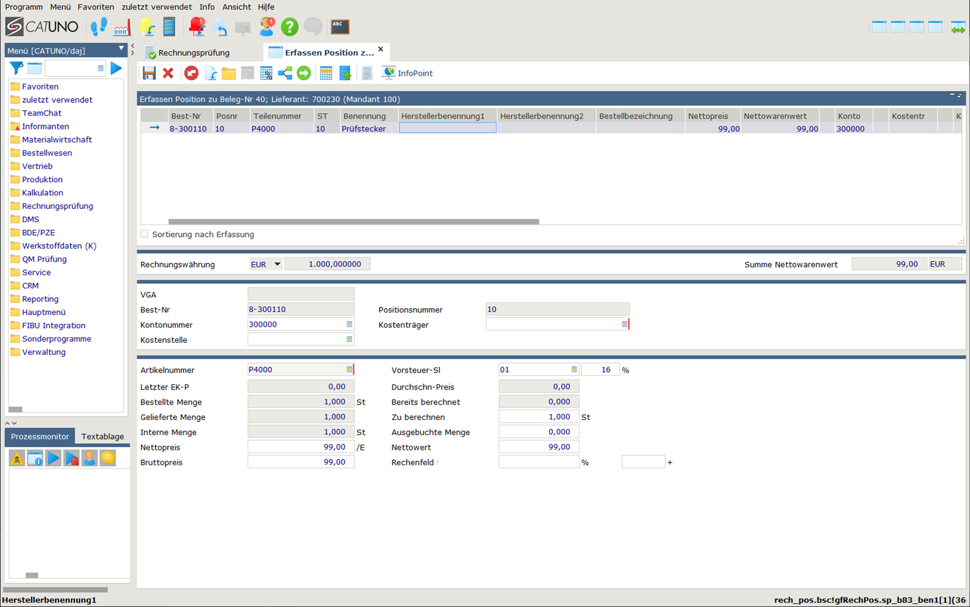Open the Ansicht menu
This screenshot has height=607, width=970.
(x=236, y=7)
